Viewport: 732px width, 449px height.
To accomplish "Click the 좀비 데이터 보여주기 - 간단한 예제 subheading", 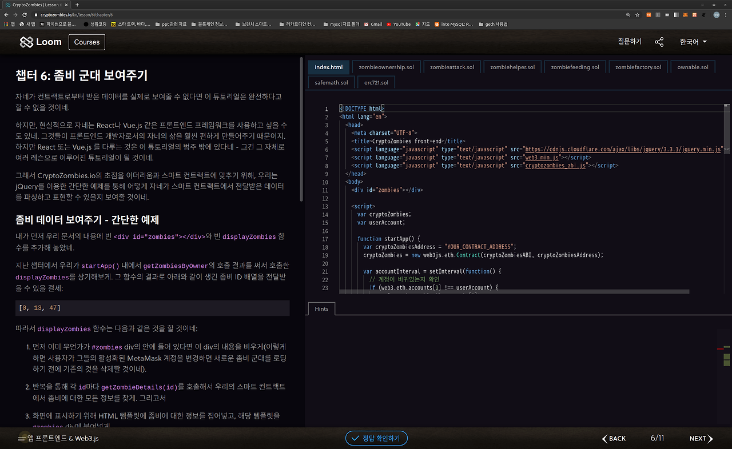I will pos(87,220).
